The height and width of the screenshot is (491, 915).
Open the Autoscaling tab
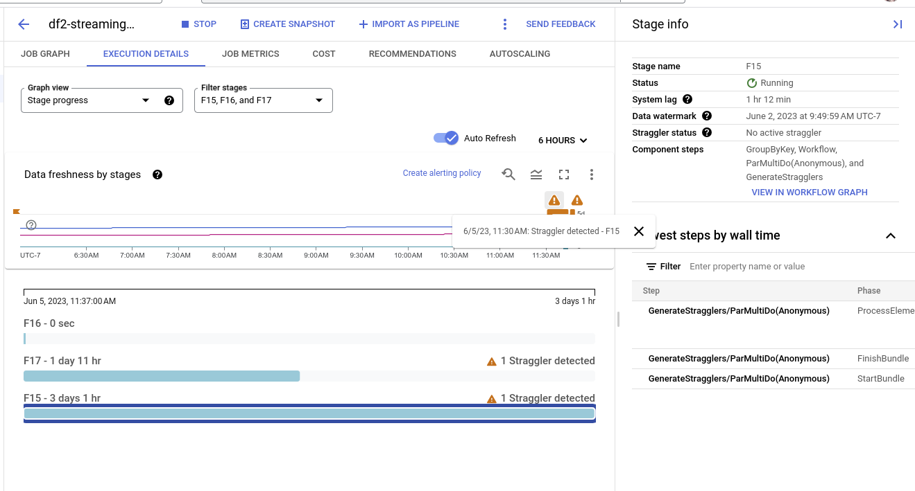(x=520, y=54)
